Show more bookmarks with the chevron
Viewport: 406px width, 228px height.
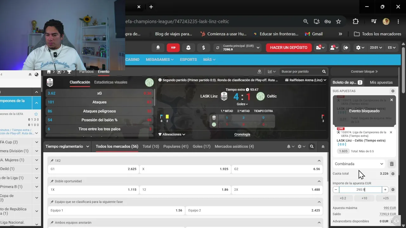pos(340,34)
